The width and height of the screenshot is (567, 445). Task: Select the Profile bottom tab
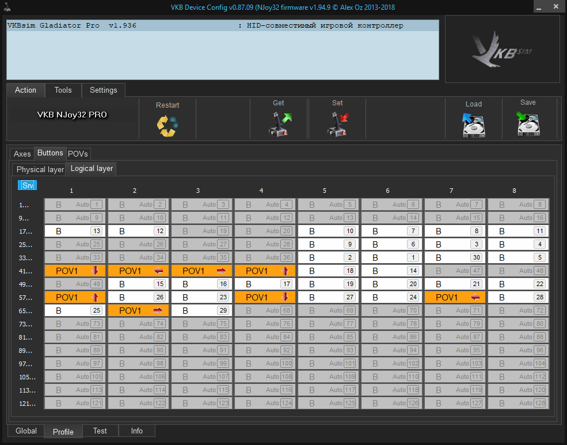[63, 432]
